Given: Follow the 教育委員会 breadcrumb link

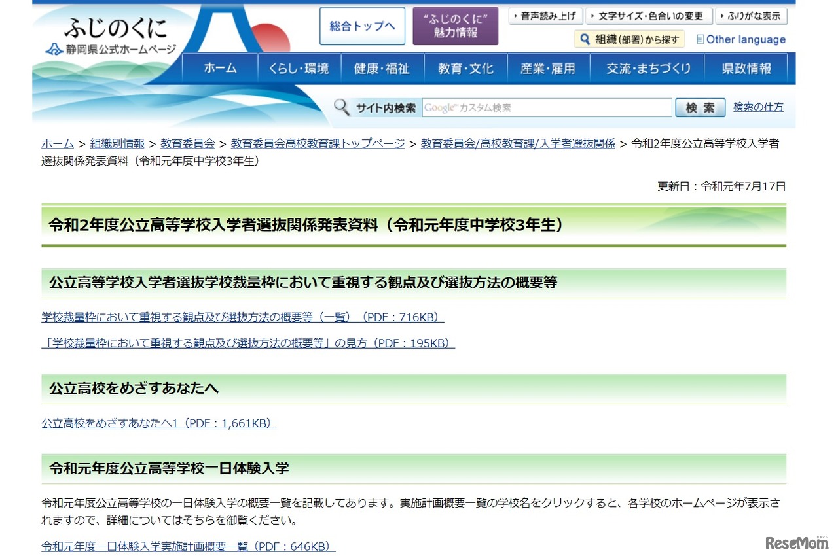Looking at the screenshot, I should (188, 143).
